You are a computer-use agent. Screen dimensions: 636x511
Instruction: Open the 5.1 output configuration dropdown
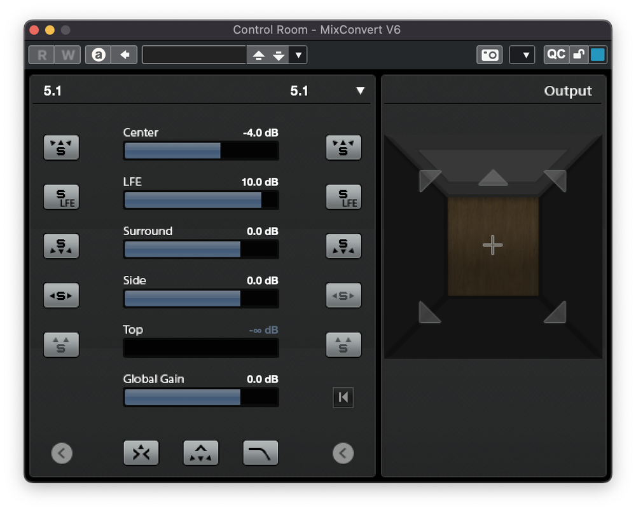361,91
